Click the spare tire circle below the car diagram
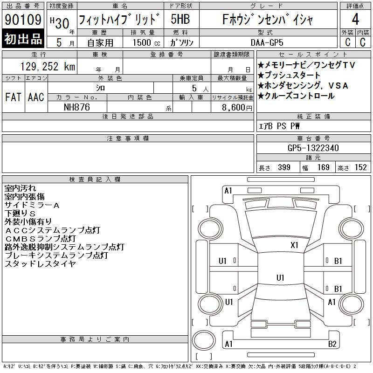 point(204,340)
